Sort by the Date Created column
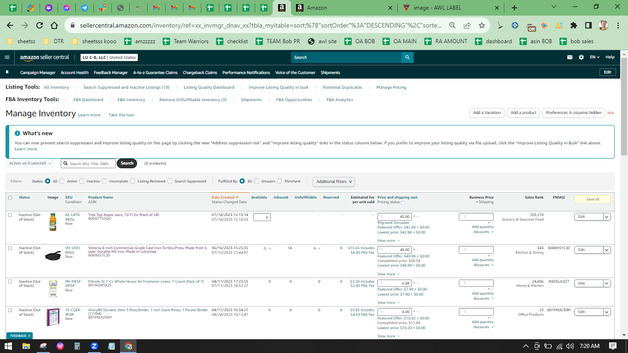Viewport: 628px width, 353px height. pyautogui.click(x=225, y=197)
